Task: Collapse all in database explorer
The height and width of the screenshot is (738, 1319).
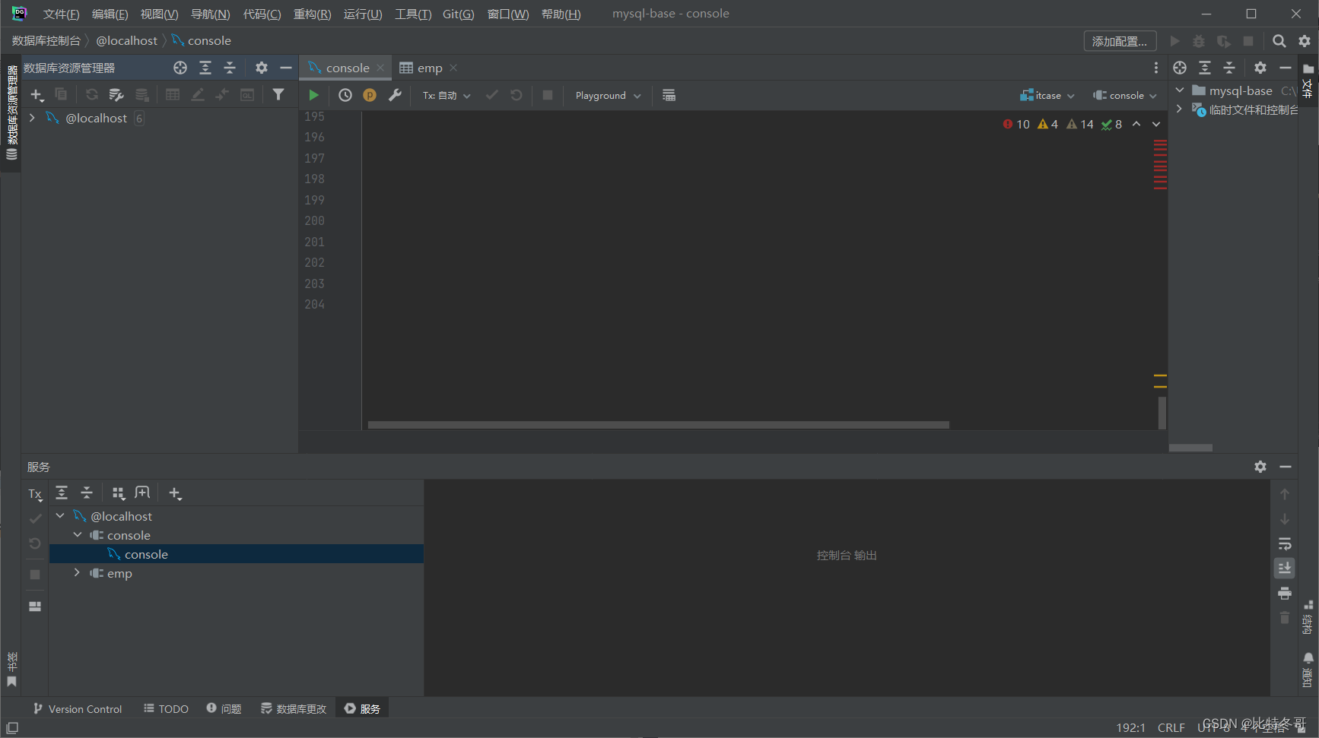Action: pyautogui.click(x=230, y=68)
